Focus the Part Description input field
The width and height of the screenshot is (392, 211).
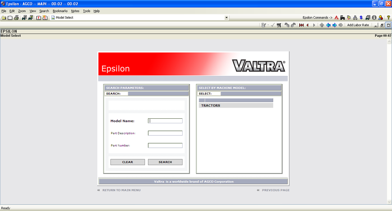(165, 133)
